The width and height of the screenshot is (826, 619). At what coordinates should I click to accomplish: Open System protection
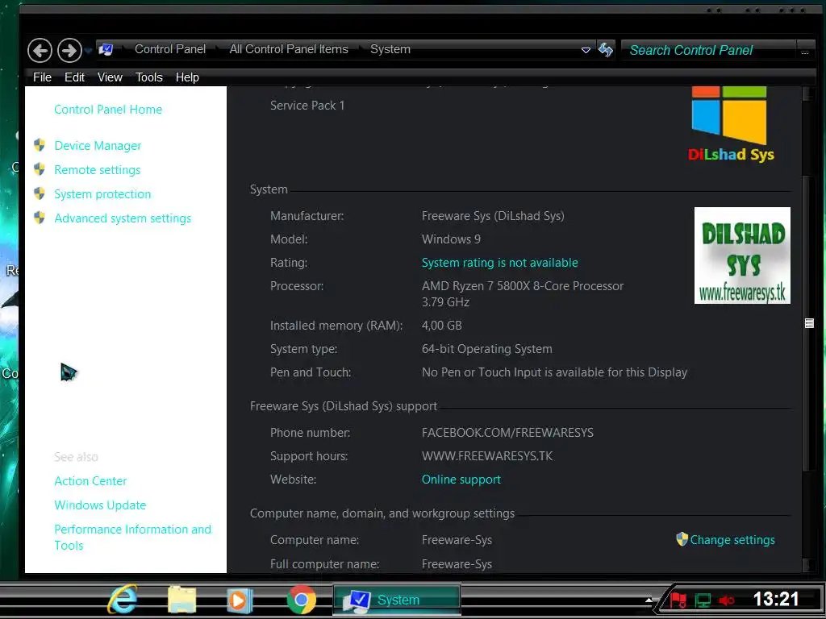(x=102, y=194)
